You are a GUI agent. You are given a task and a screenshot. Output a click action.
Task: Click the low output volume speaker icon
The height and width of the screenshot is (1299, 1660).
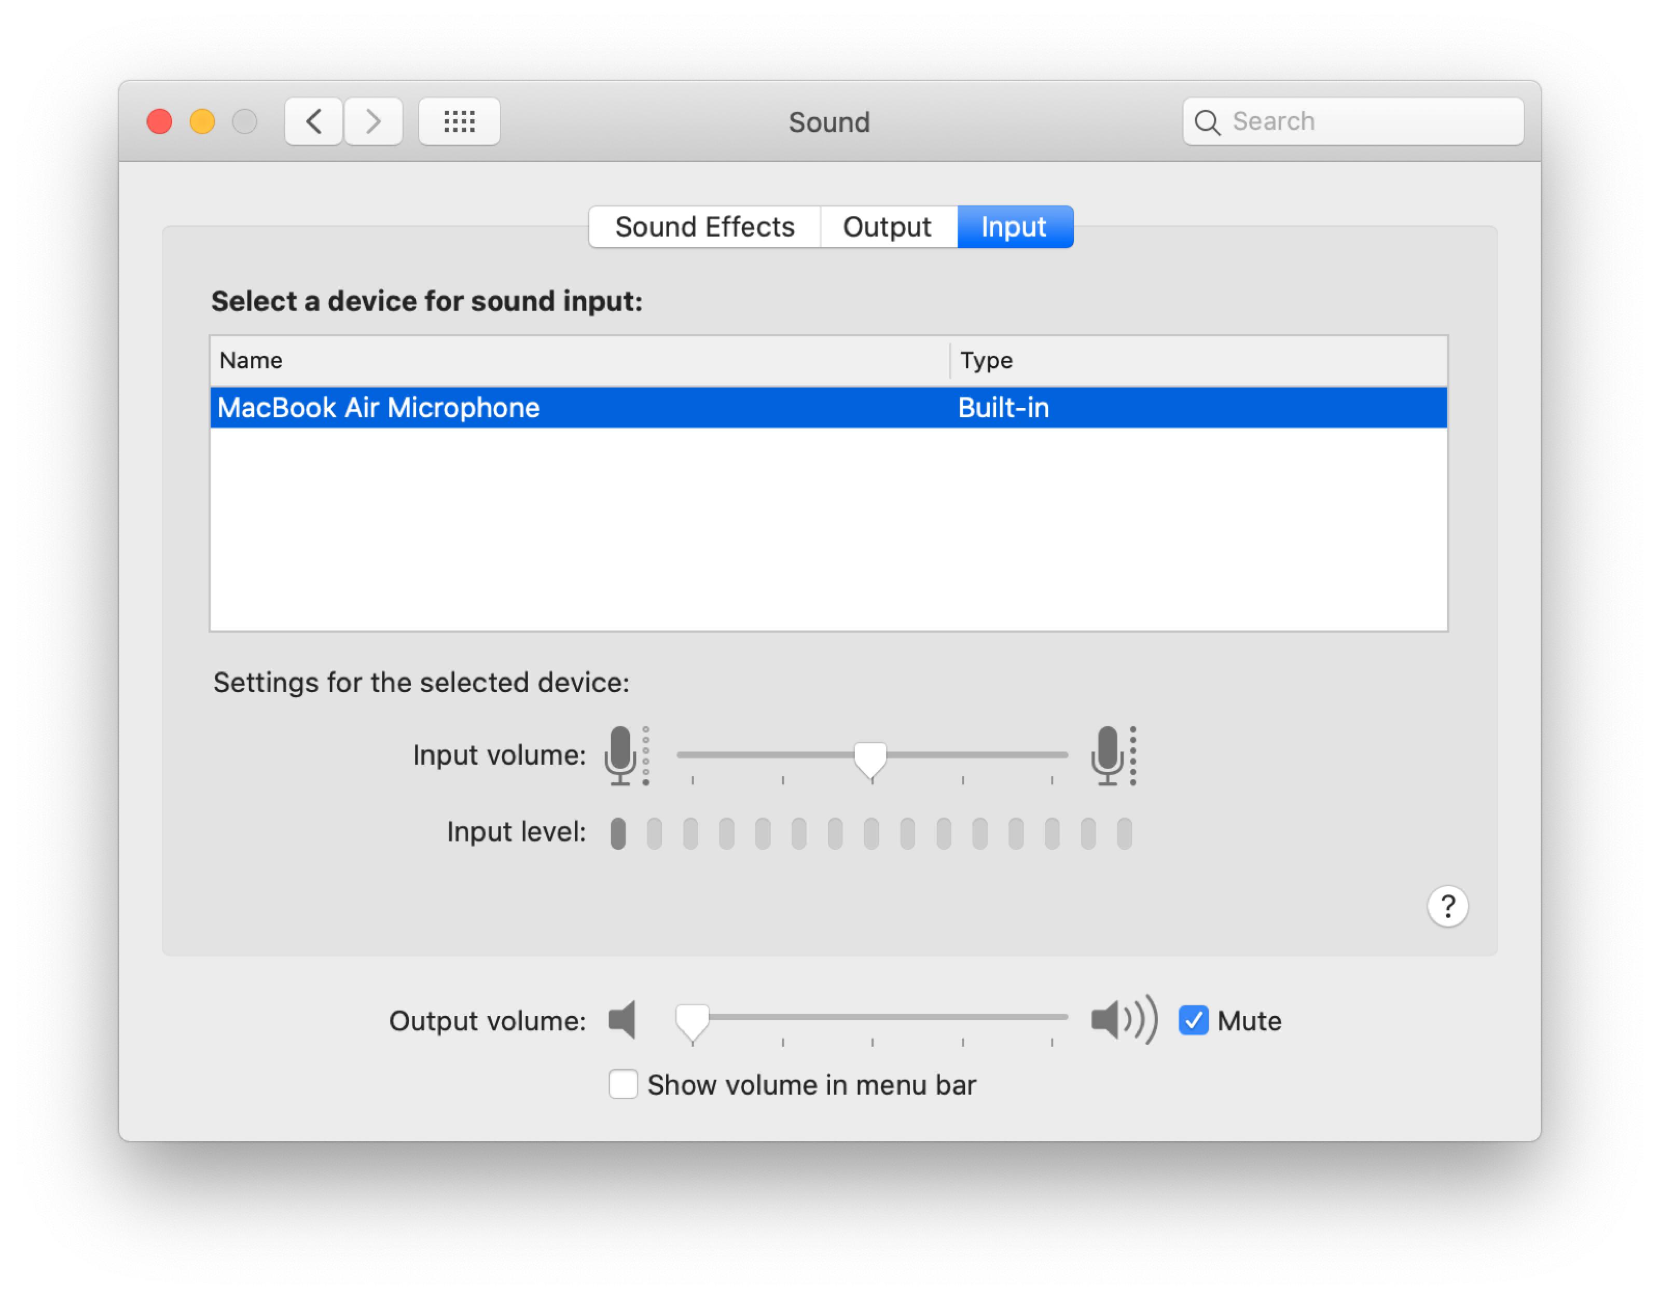click(622, 1020)
